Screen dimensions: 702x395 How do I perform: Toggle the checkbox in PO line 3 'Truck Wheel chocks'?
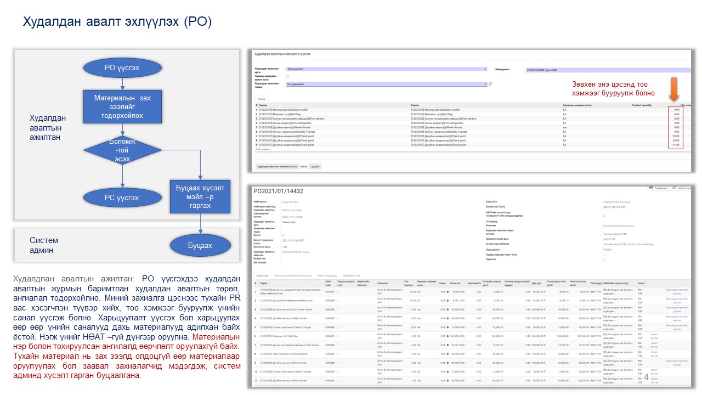[338, 310]
